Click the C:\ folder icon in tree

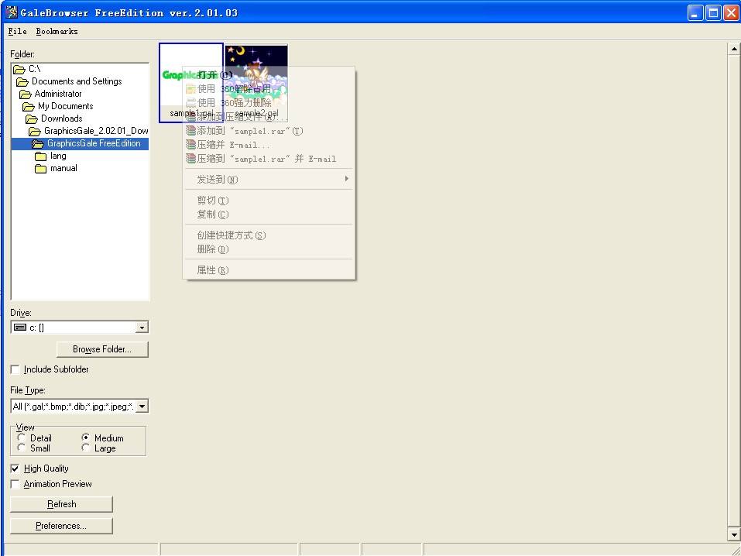[19, 69]
